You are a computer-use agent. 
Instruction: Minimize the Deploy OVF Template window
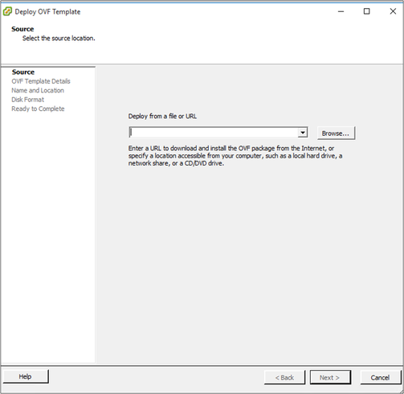click(x=341, y=11)
